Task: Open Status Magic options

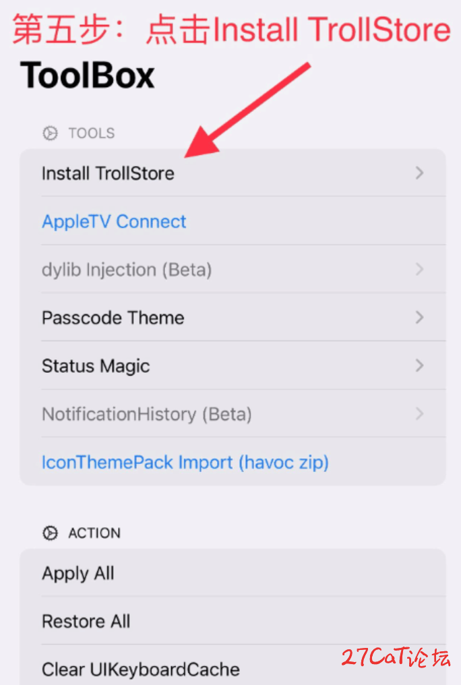Action: [233, 365]
